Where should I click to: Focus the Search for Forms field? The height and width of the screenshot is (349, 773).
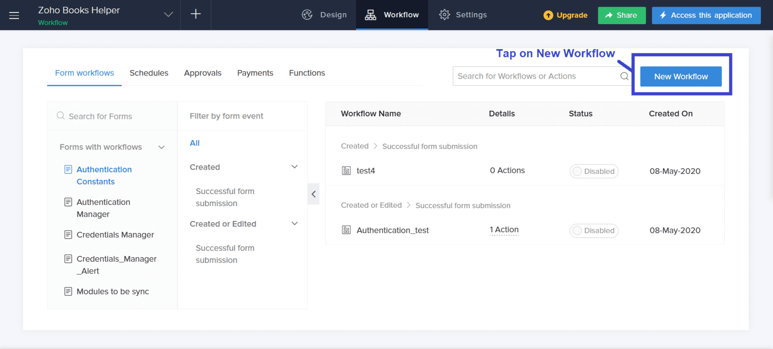pos(112,116)
